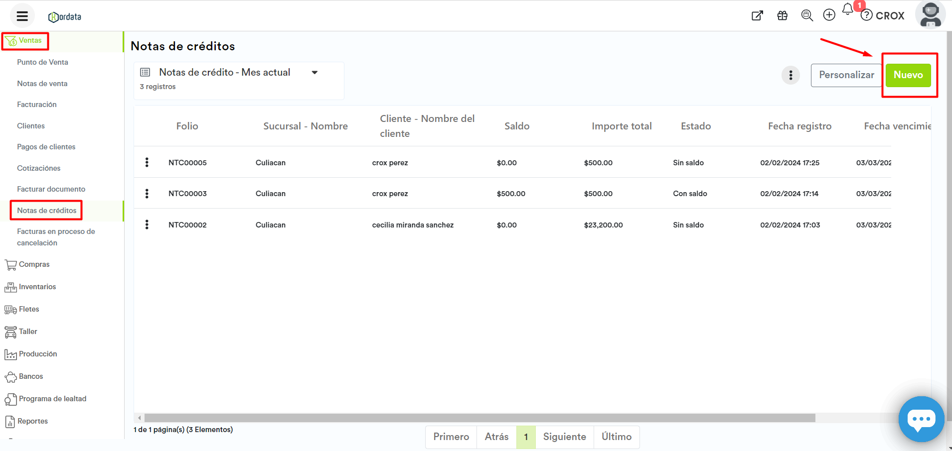This screenshot has width=952, height=451.
Task: Click the gift box icon
Action: click(782, 15)
